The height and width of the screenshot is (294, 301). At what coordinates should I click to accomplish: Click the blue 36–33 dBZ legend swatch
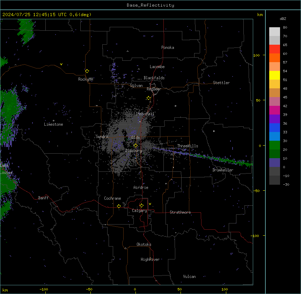coord(274,127)
